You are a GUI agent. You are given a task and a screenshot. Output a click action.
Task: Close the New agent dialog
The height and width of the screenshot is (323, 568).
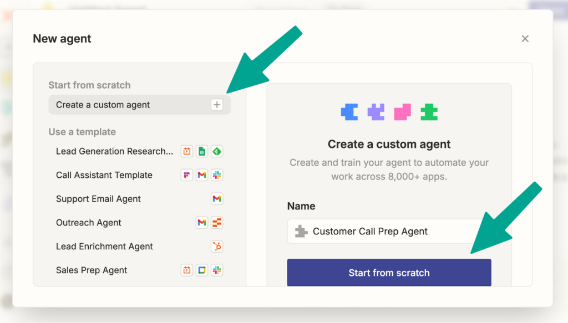click(x=525, y=39)
